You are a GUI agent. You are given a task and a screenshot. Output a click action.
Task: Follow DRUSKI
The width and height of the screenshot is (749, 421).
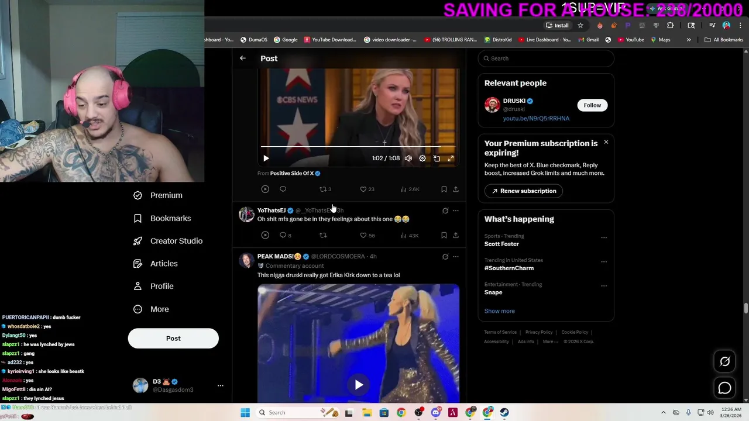pyautogui.click(x=592, y=105)
